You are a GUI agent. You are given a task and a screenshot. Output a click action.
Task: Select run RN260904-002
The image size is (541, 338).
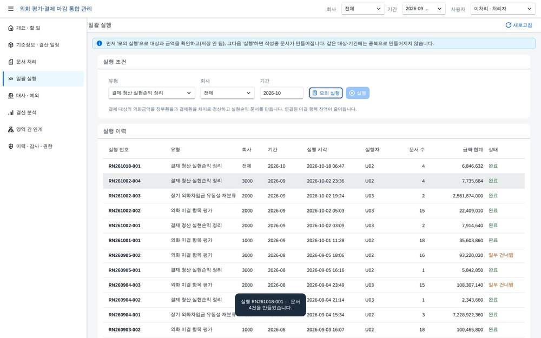[314, 300]
